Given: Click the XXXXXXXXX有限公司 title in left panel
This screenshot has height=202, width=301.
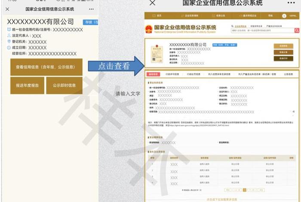Looking at the screenshot, I should coord(40,21).
